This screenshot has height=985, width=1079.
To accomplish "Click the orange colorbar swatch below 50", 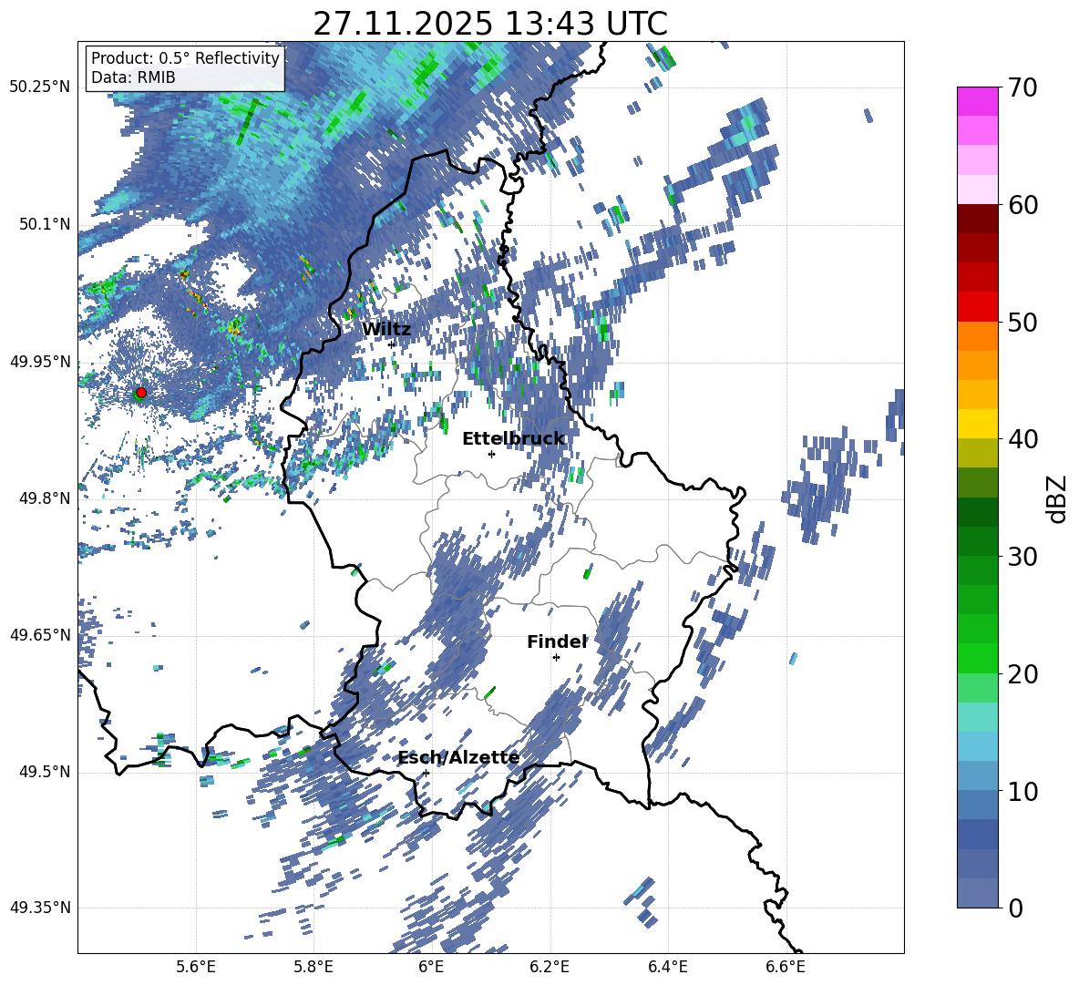I will [977, 336].
